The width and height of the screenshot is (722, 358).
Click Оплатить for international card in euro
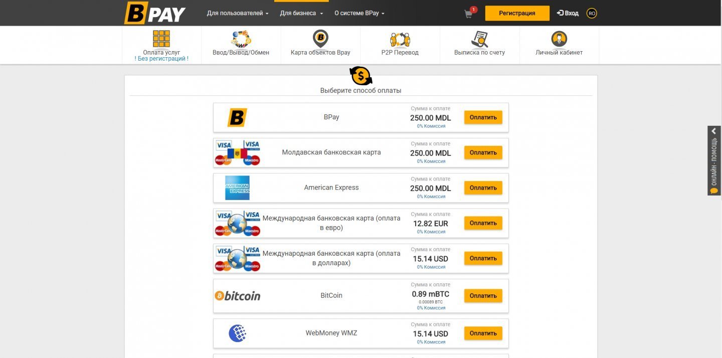[x=483, y=223]
